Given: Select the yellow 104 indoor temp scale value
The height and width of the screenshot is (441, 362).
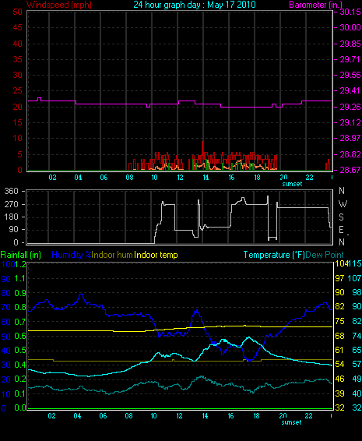Looking at the screenshot, I should (x=342, y=264).
